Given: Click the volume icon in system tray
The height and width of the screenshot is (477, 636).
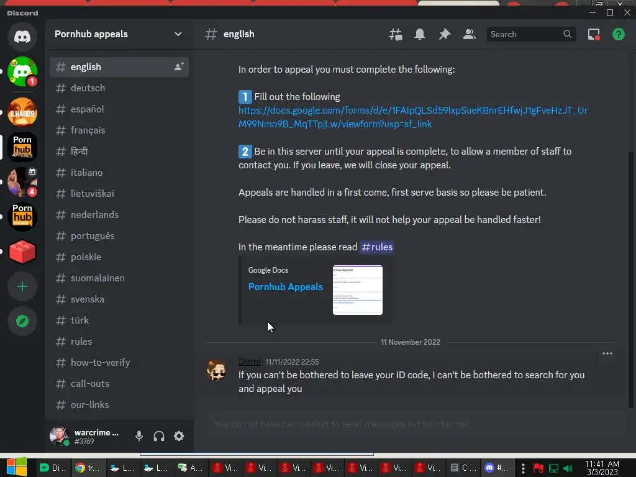Looking at the screenshot, I should [x=568, y=468].
